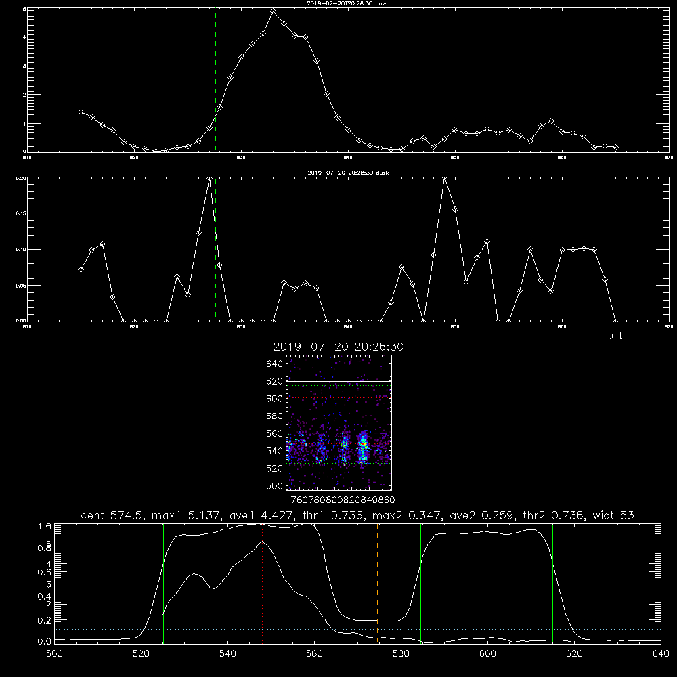The image size is (677, 677).
Task: Click the green solid line near 563
Action: point(326,583)
